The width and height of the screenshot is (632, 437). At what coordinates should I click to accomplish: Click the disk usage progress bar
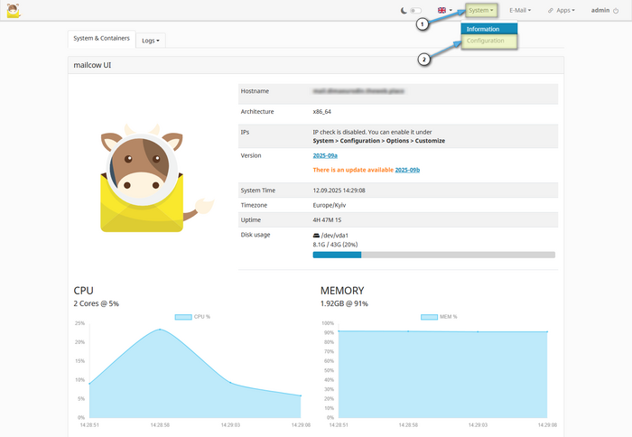click(x=433, y=255)
